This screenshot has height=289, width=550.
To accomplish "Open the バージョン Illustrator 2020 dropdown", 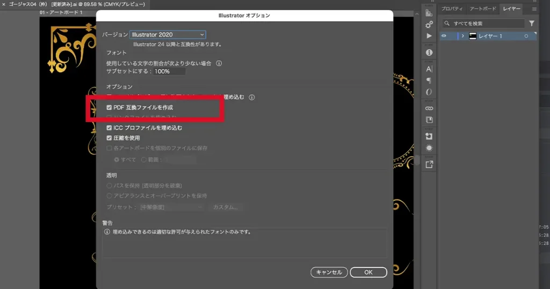I will pyautogui.click(x=168, y=34).
